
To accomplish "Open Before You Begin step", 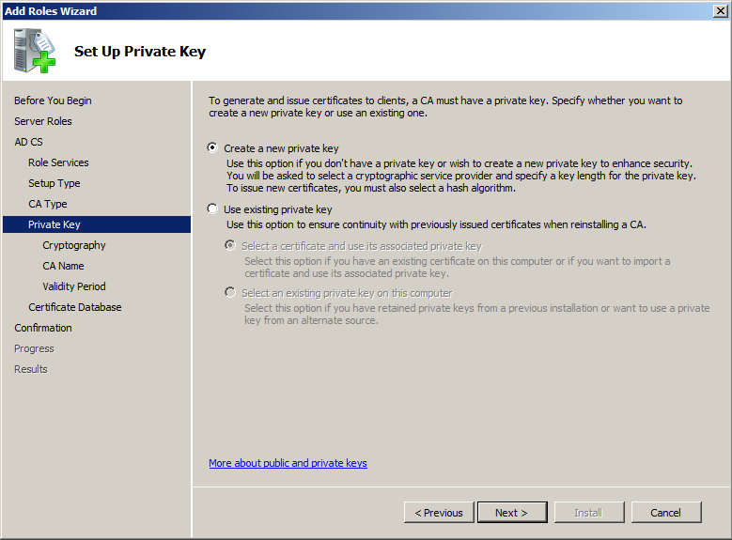I will tap(53, 100).
